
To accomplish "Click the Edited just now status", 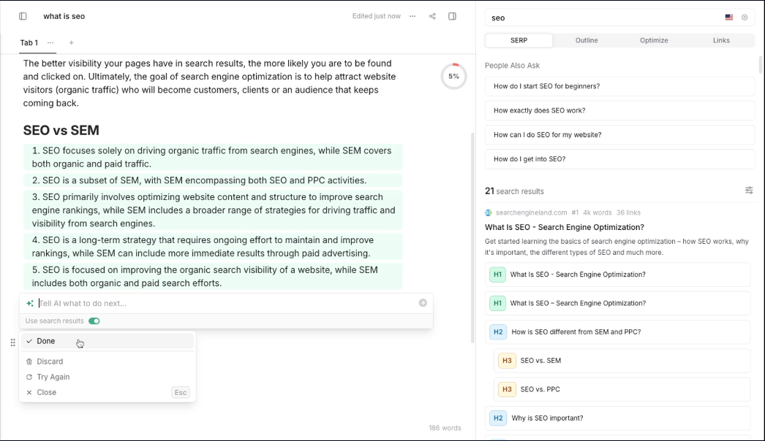I will [x=376, y=16].
